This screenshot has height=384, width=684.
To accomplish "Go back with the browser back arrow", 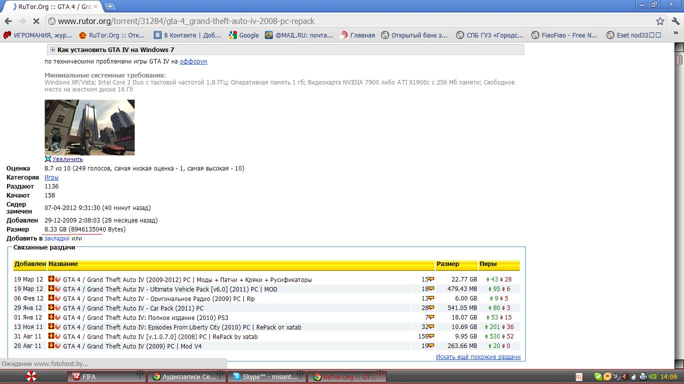I will click(8, 21).
